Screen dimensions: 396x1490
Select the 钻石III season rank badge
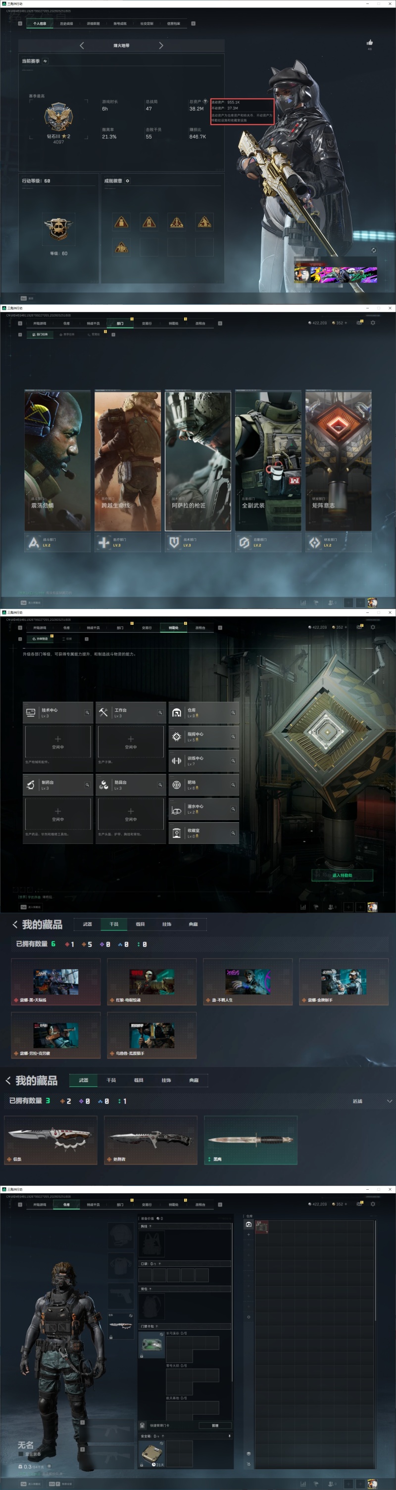(x=58, y=117)
